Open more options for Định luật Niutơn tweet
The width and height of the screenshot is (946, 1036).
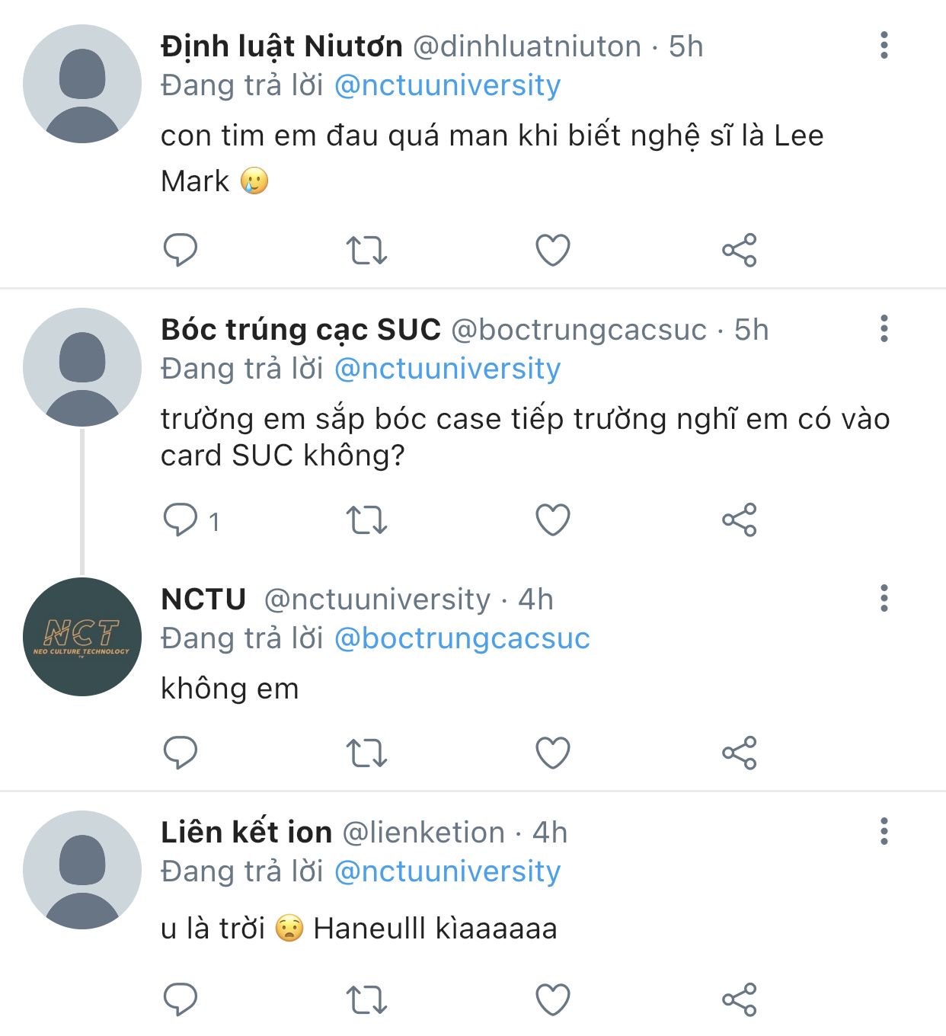pyautogui.click(x=884, y=46)
